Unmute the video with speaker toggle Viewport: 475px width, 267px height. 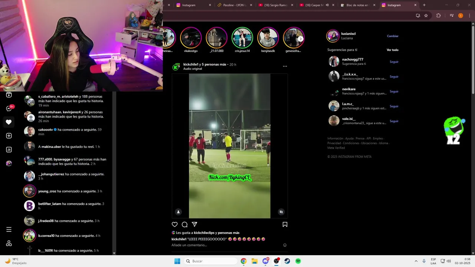281,212
